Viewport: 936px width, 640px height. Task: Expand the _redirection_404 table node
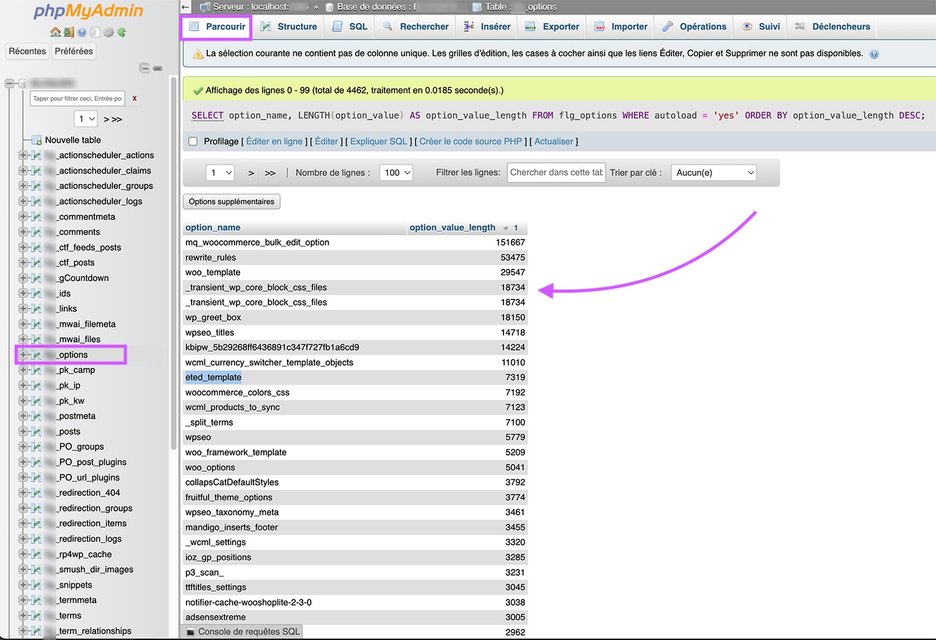pos(22,493)
